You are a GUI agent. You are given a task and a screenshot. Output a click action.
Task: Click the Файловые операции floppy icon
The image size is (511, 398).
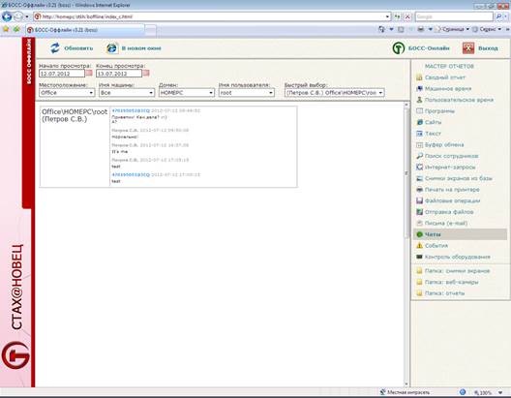419,200
